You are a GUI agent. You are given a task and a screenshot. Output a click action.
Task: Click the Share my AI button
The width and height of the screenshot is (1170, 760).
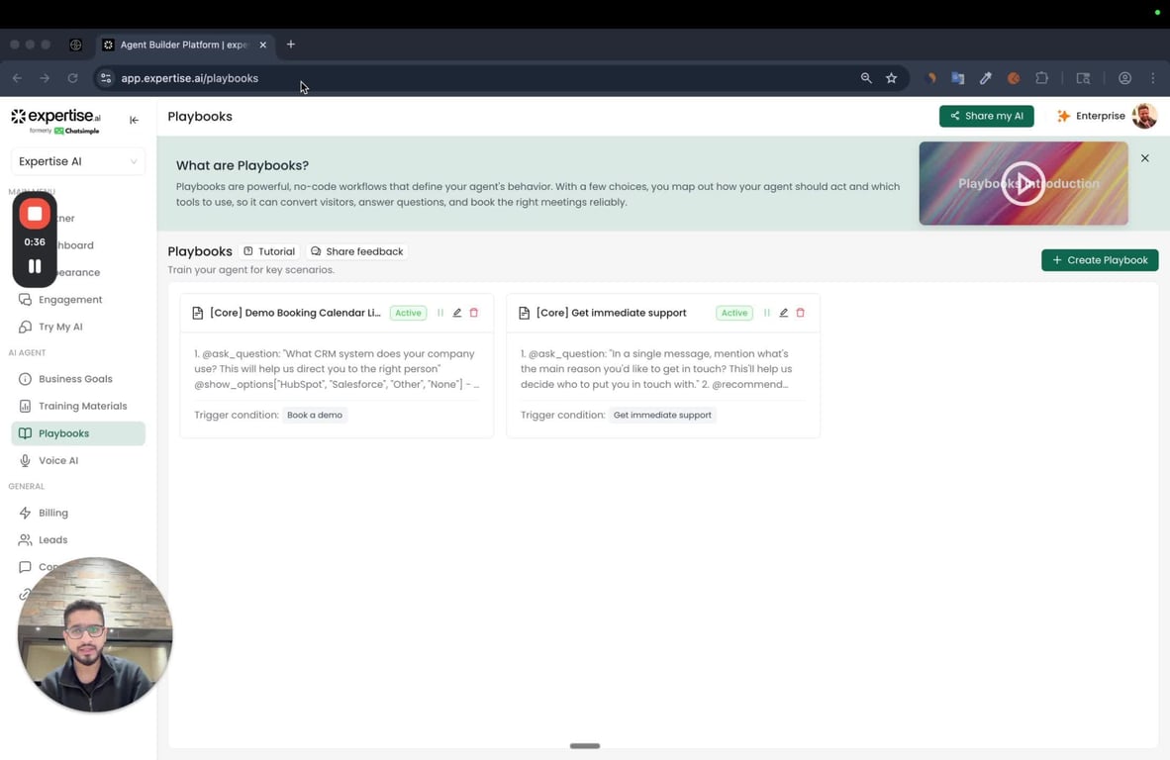[x=987, y=117]
